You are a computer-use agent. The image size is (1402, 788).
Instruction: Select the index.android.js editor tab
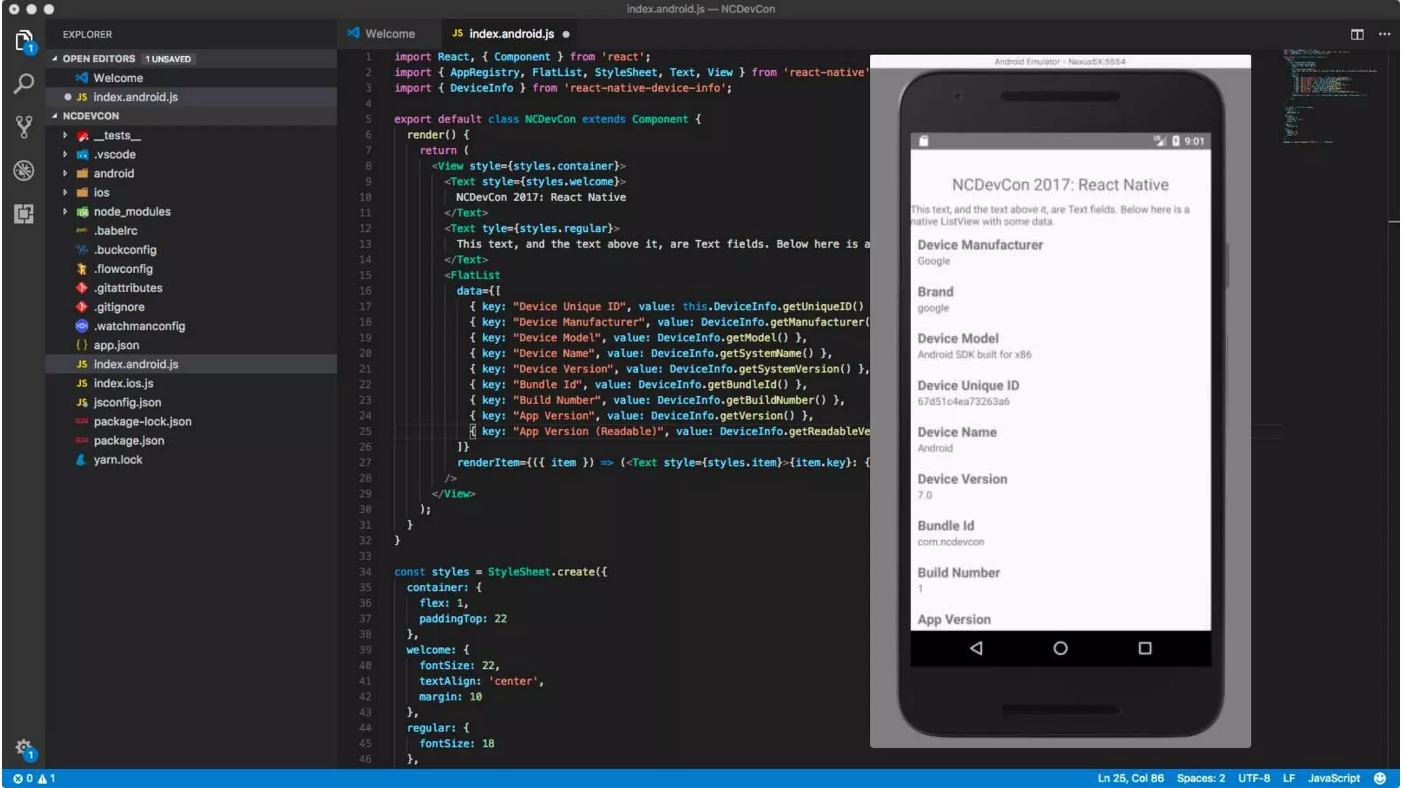coord(510,34)
